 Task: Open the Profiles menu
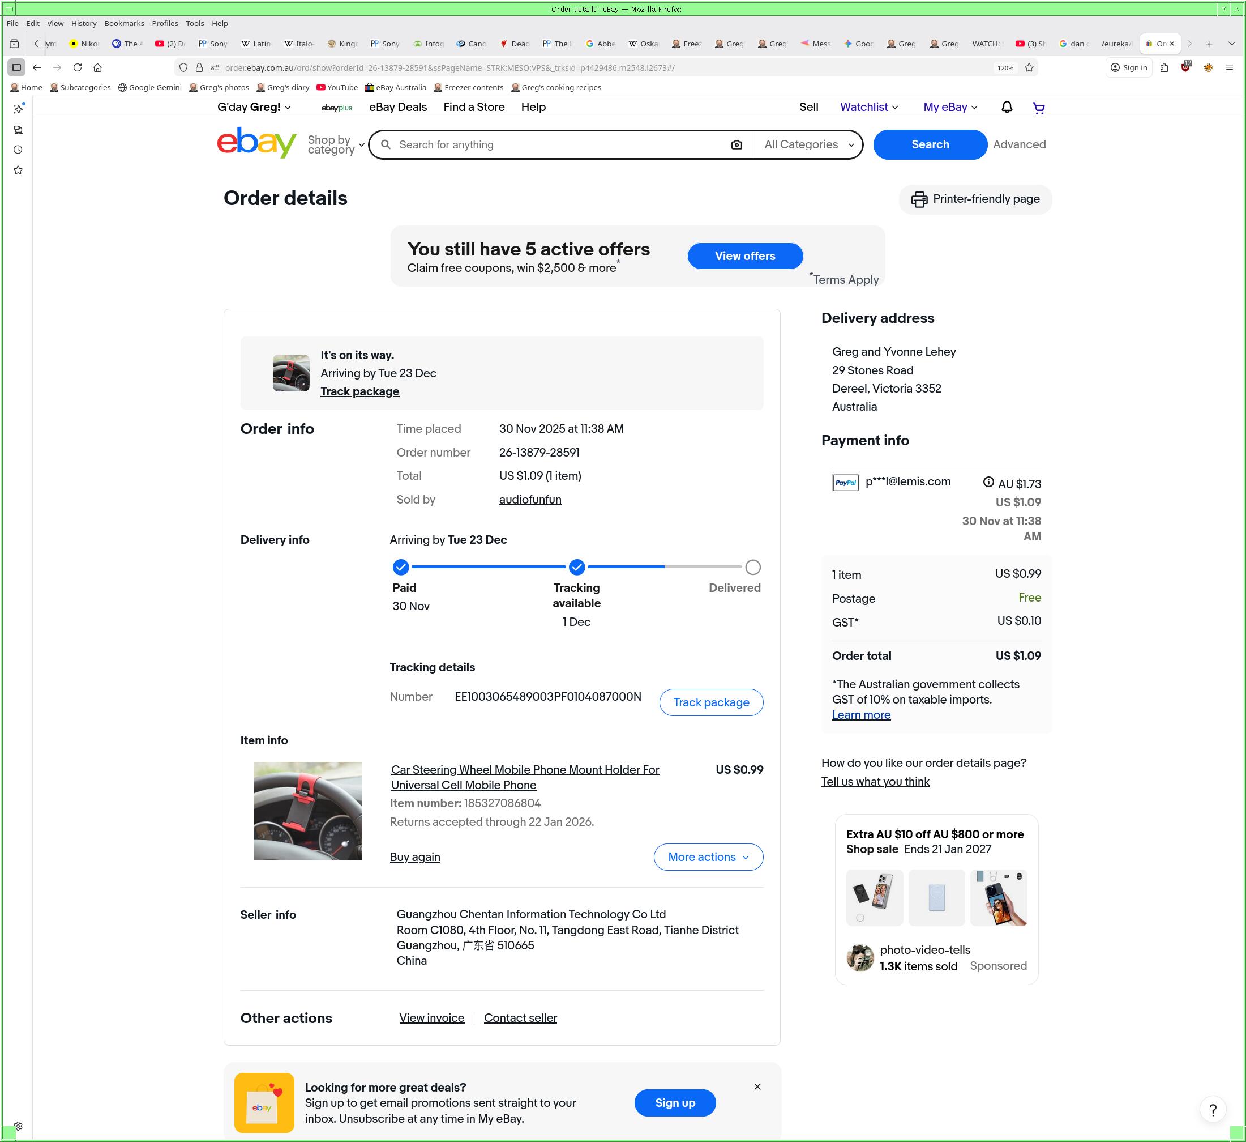coord(164,23)
